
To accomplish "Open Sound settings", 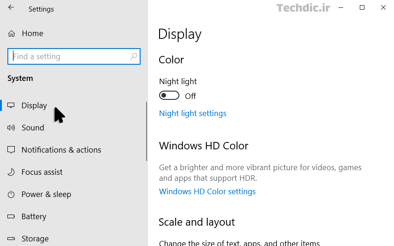I will pos(33,128).
